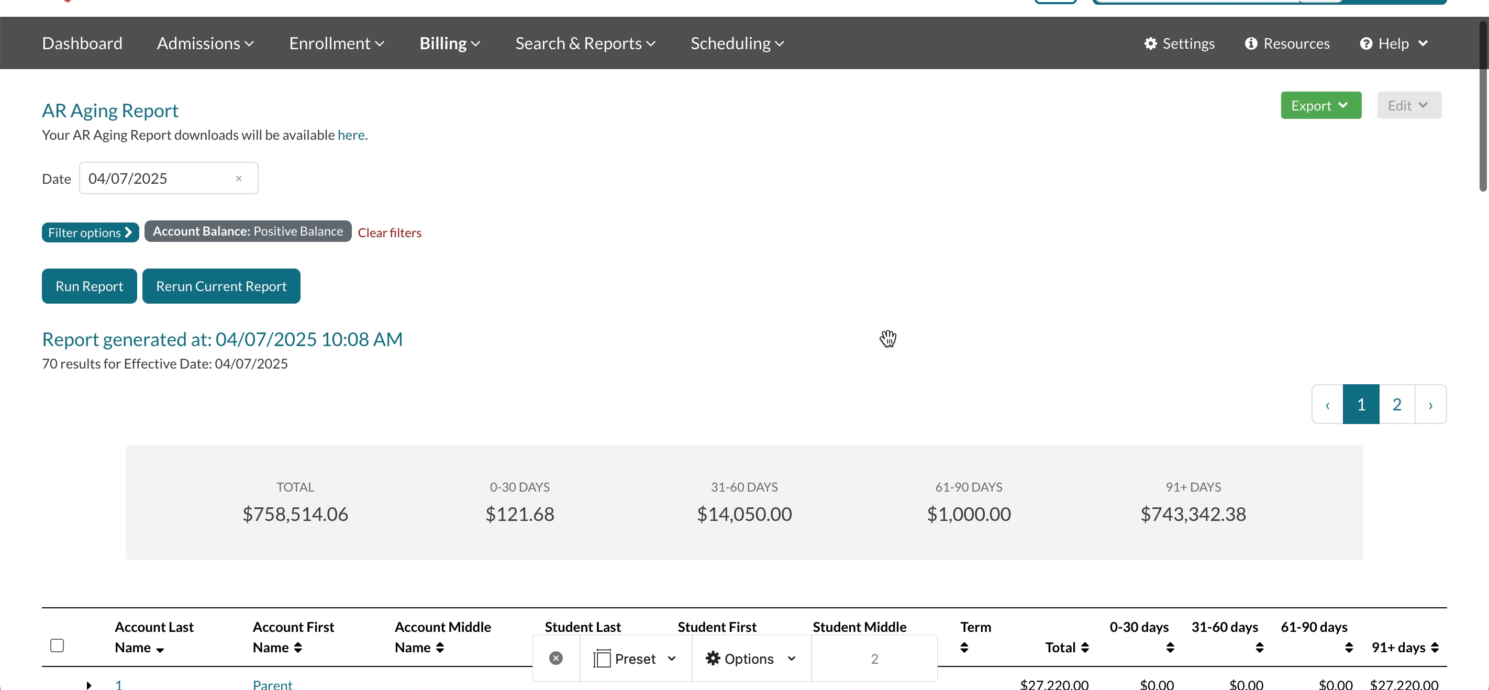Click the Settings gear icon
Screen dimensions: 1489x690
pos(1150,43)
